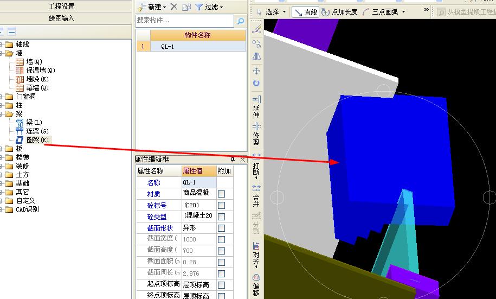Image resolution: width=496 pixels, height=299 pixels.
Task: Open the 选择 dropdown arrow
Action: point(284,12)
